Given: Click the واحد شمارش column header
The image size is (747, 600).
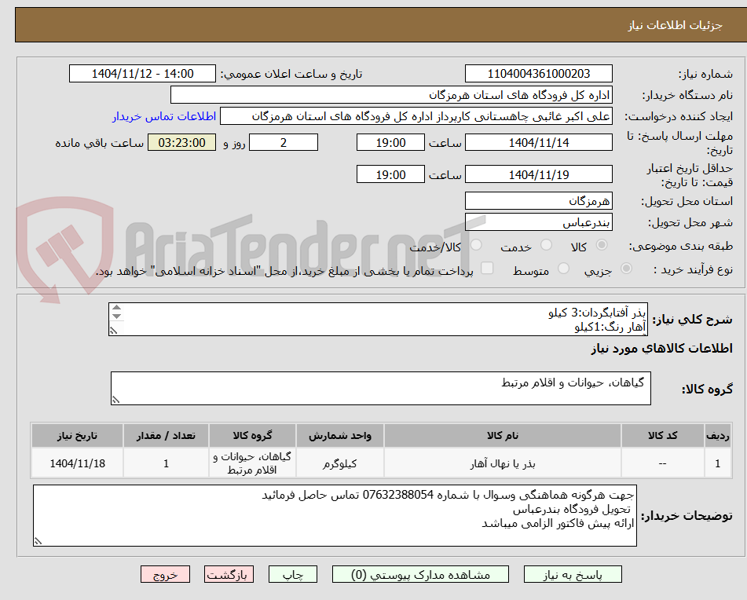Looking at the screenshot, I should pyautogui.click(x=339, y=436).
